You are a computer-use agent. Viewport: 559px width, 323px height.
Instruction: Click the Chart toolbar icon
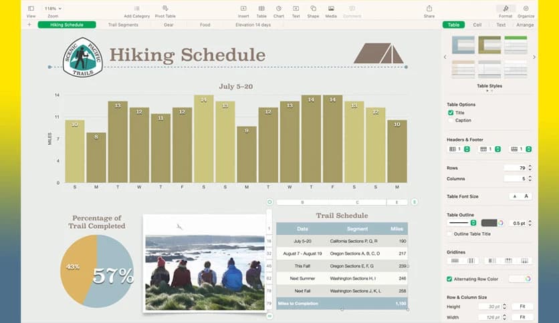point(279,8)
